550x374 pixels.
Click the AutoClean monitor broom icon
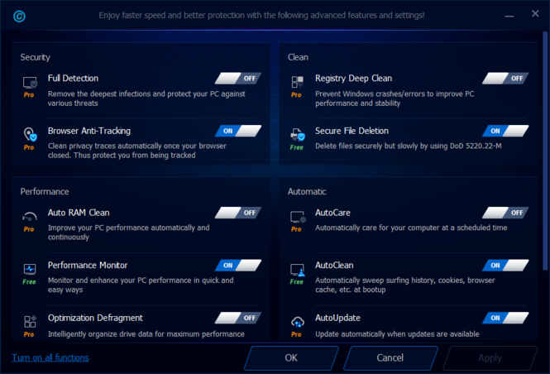[298, 270]
